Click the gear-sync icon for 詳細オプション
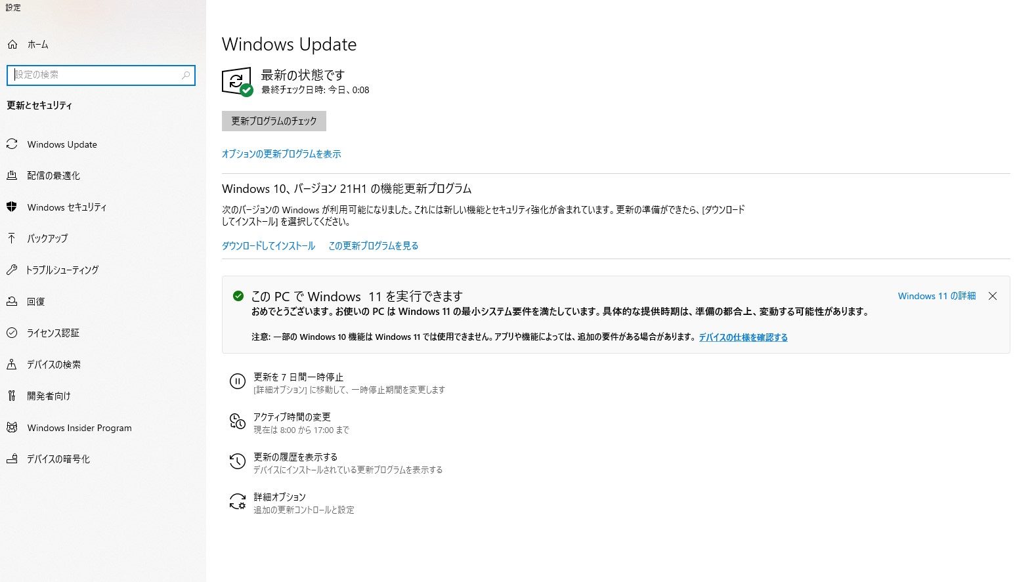This screenshot has width=1036, height=582. tap(237, 502)
